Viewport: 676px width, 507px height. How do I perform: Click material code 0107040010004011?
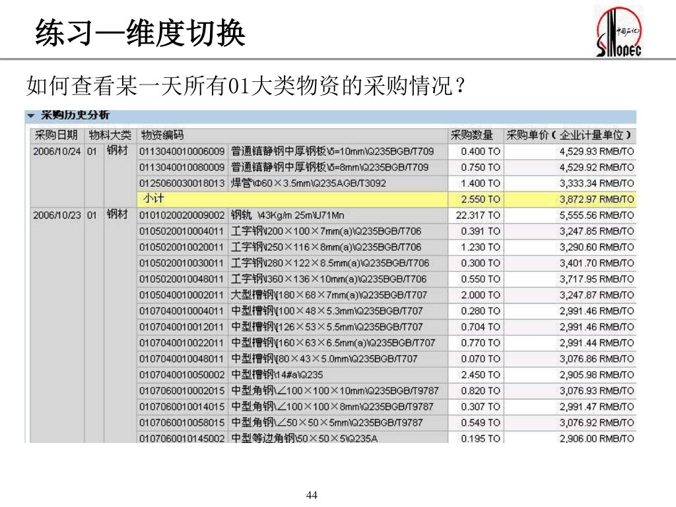coord(182,312)
